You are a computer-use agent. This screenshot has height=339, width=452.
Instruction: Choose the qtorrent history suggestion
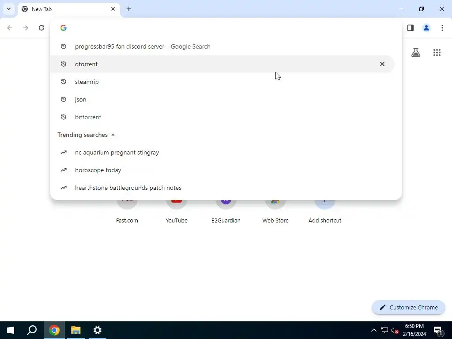(x=222, y=64)
